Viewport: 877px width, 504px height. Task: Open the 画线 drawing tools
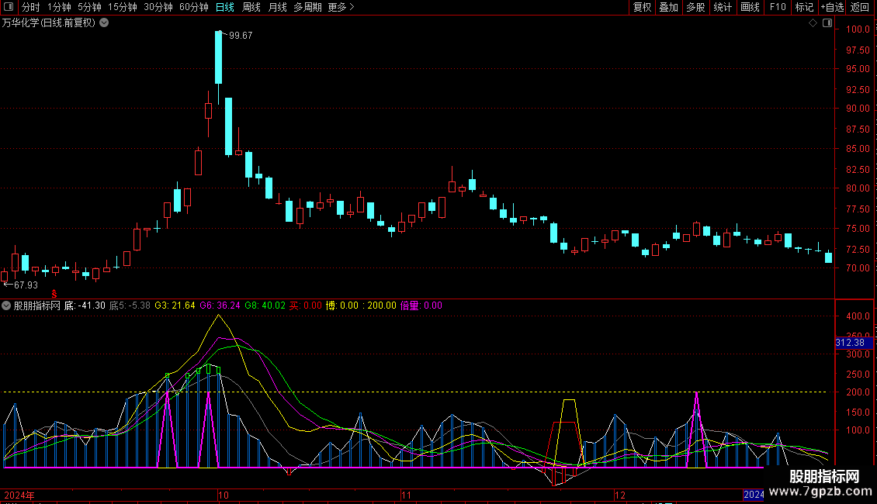pyautogui.click(x=750, y=8)
